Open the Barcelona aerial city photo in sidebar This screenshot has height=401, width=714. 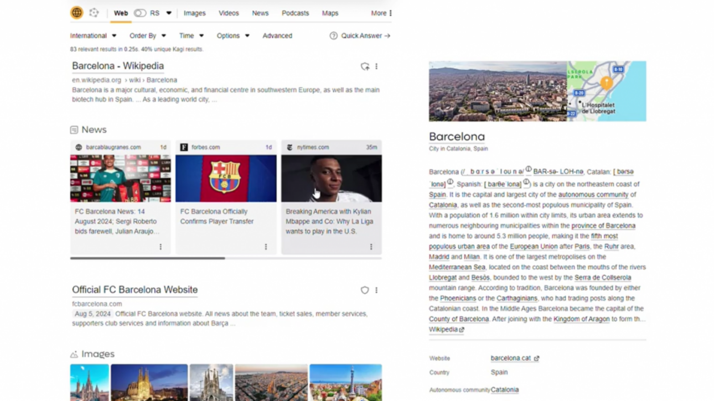click(x=498, y=91)
